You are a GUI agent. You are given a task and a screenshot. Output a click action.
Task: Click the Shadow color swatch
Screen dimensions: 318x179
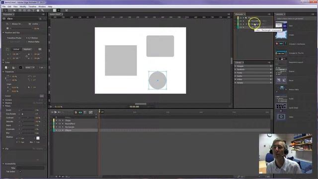pos(38,138)
